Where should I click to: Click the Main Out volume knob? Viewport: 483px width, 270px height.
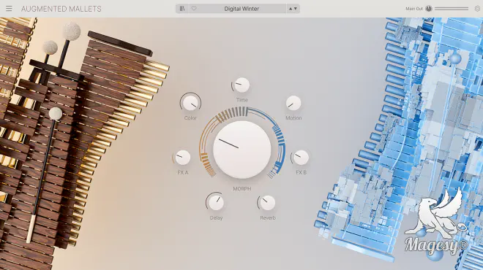click(x=429, y=9)
